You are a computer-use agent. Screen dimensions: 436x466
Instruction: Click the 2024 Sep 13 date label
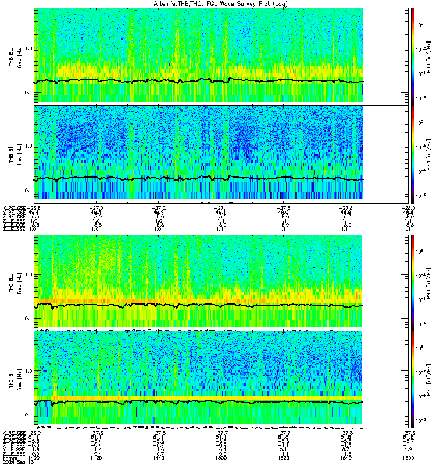point(18,463)
